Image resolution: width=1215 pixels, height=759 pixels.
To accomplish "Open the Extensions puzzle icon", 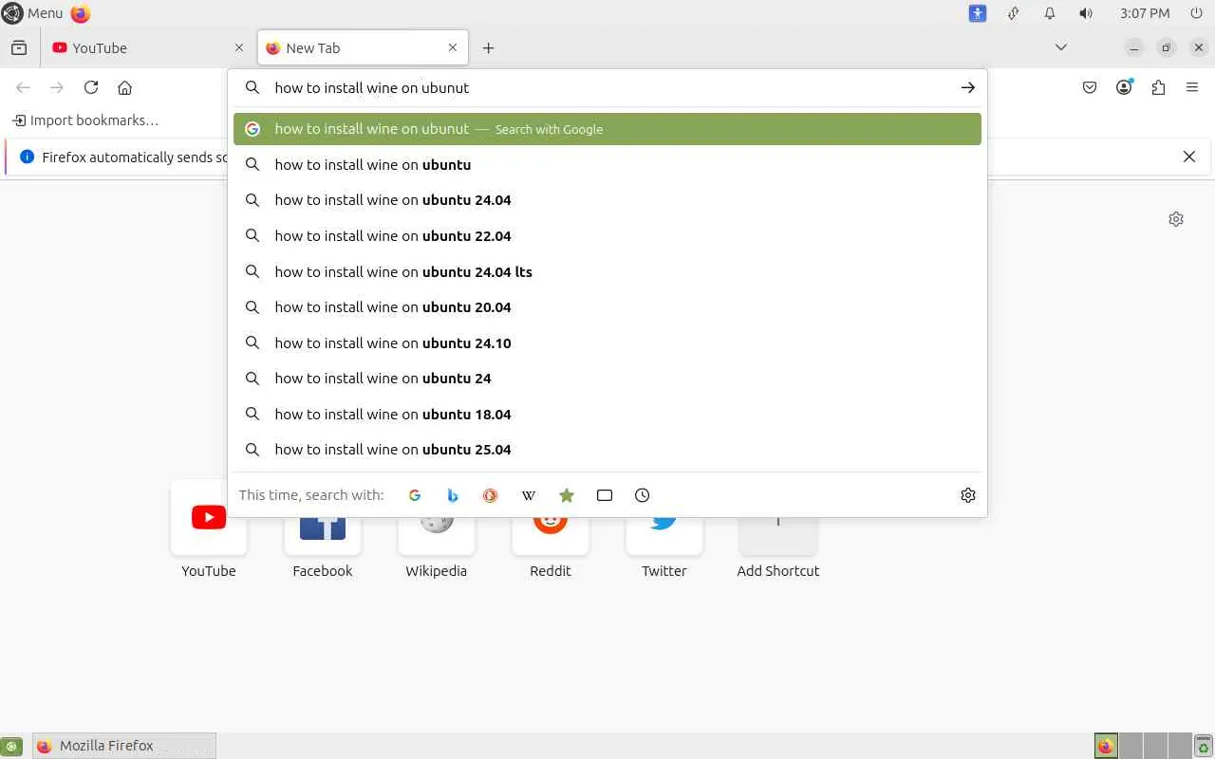I will click(1158, 87).
